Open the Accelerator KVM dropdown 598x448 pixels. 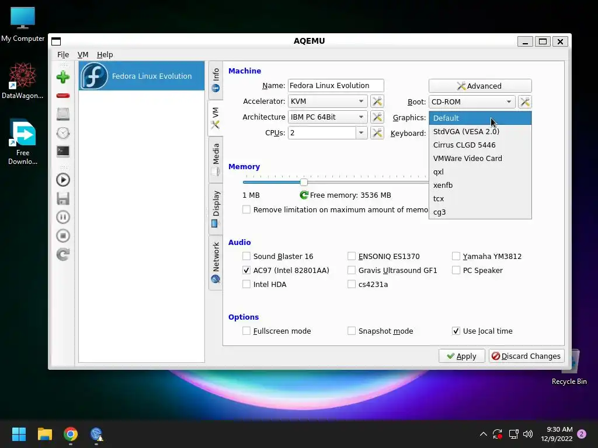(328, 101)
